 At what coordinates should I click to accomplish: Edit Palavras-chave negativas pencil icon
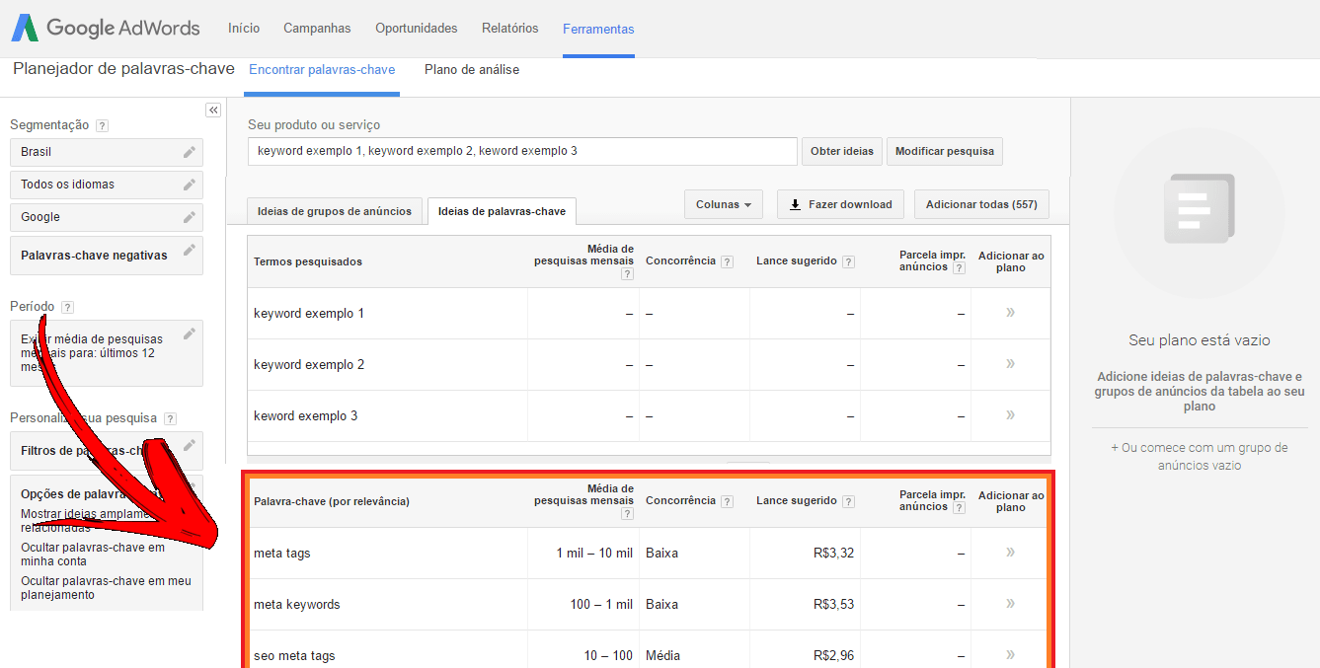(x=190, y=250)
